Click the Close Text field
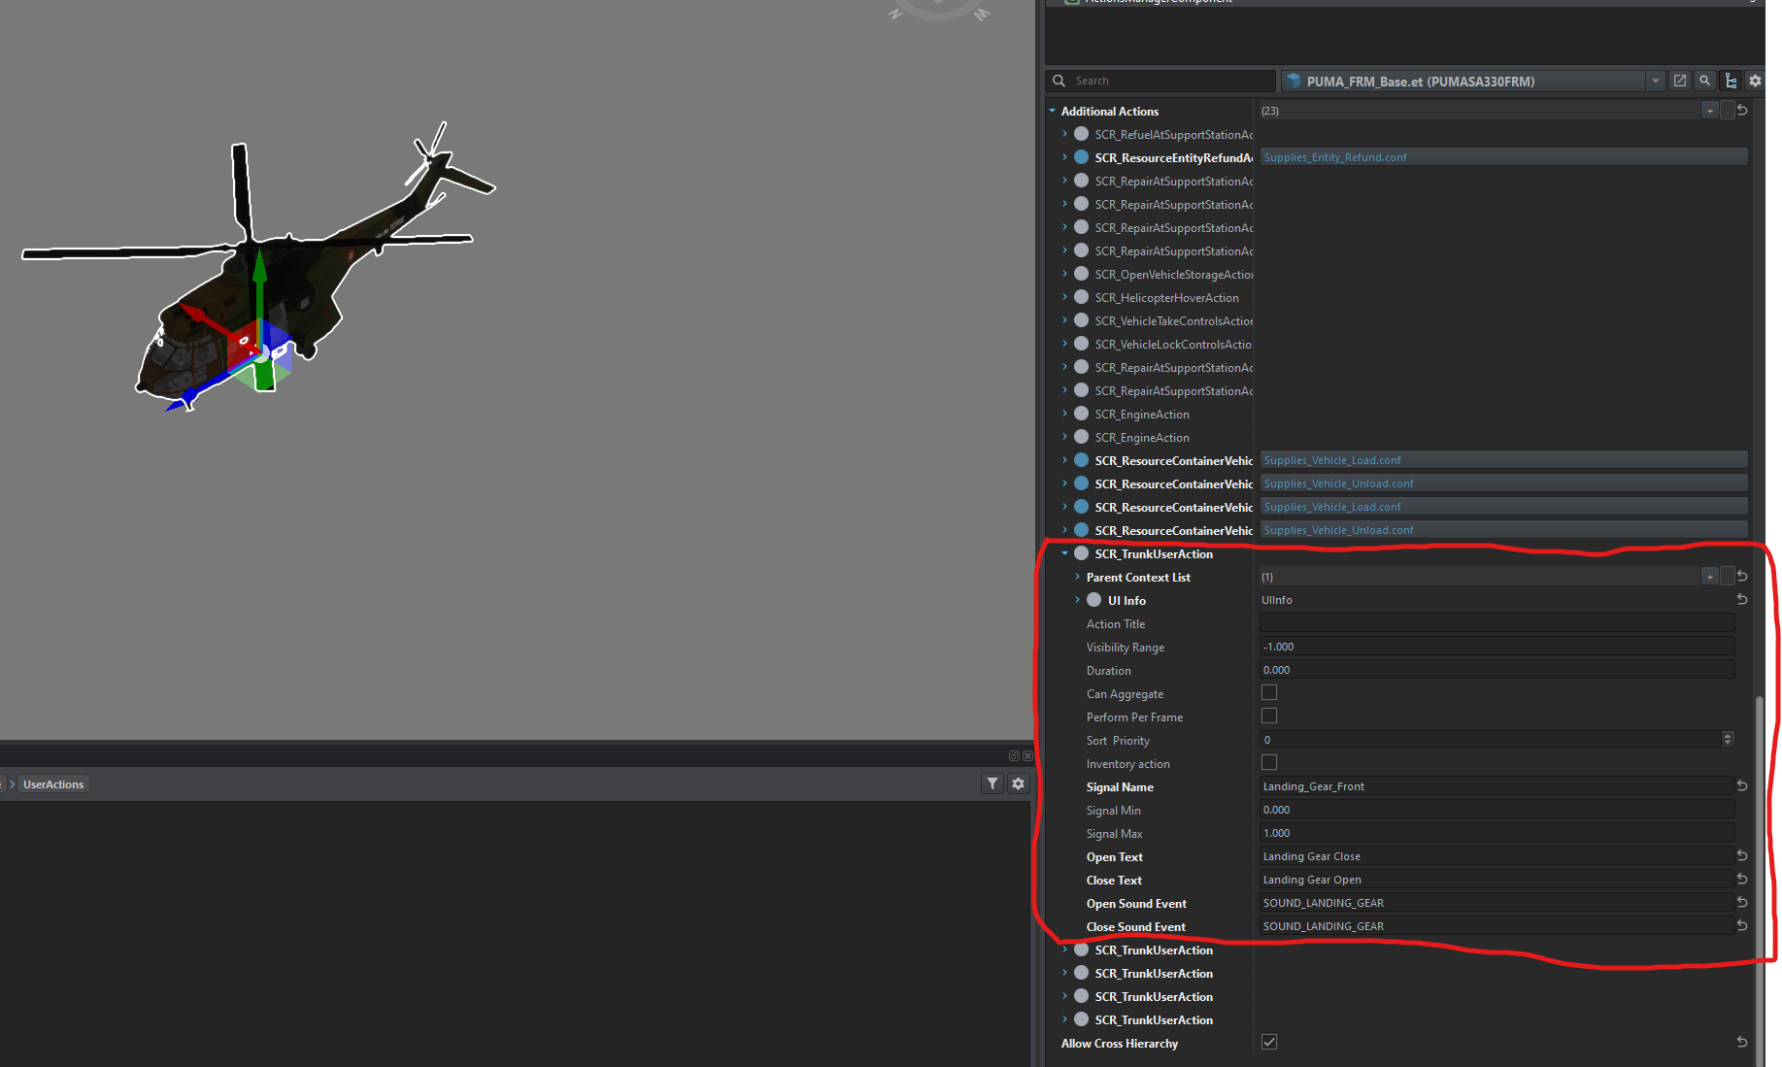Viewport: 1782px width, 1067px height. click(1496, 880)
